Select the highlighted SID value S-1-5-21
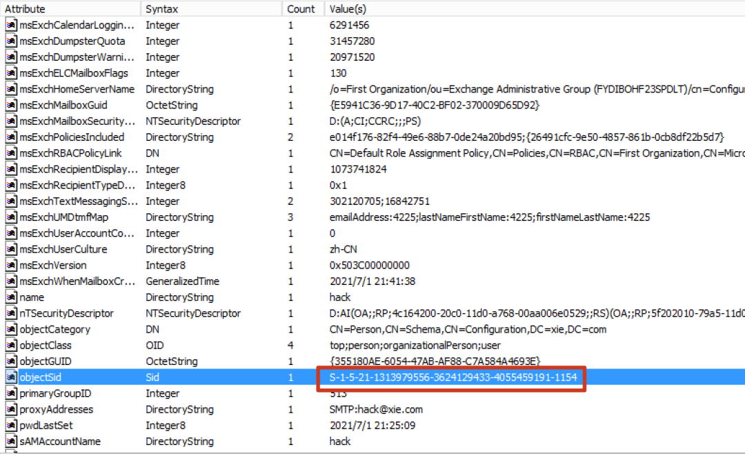The height and width of the screenshot is (454, 745). coord(453,377)
